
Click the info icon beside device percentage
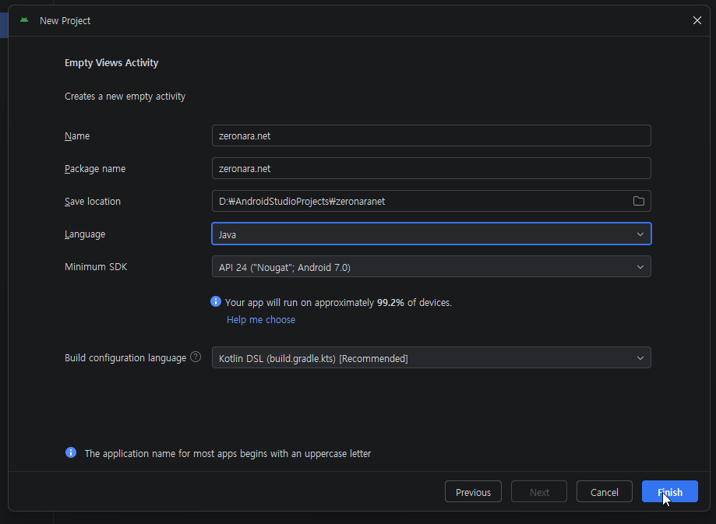pos(216,302)
